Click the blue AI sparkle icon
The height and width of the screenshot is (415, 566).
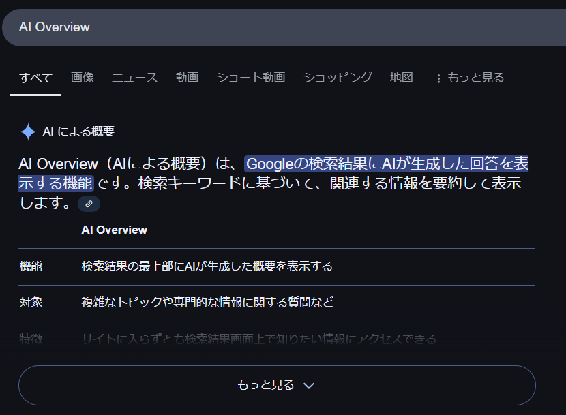(x=28, y=132)
